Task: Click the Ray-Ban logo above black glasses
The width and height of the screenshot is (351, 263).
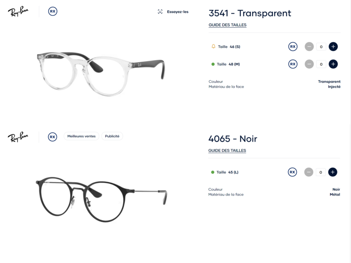Action: pos(18,137)
